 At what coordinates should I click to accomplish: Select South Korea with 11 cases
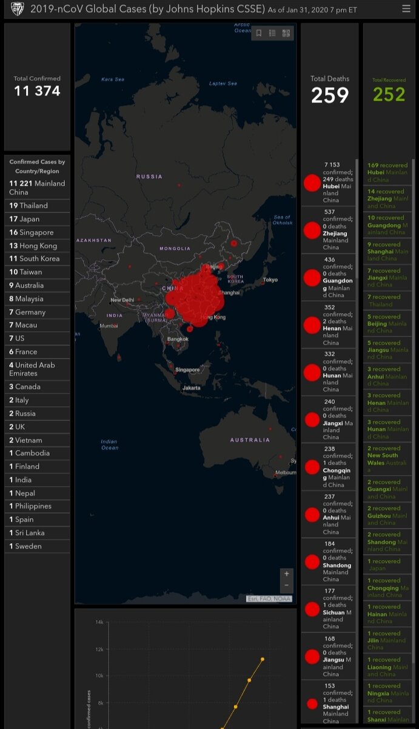tap(37, 258)
